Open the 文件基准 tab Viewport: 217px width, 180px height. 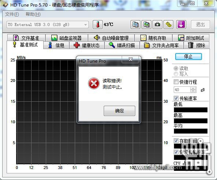click(x=26, y=38)
